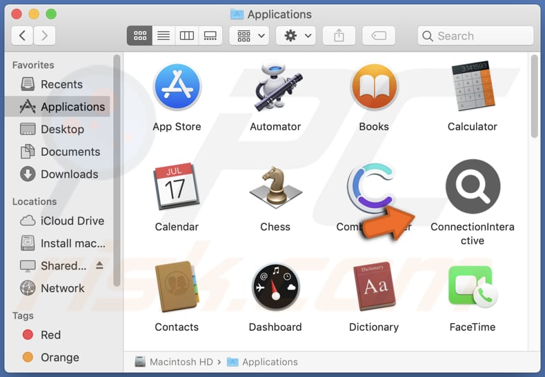Select the Dashboard app icon
This screenshot has width=545, height=377.
click(276, 287)
